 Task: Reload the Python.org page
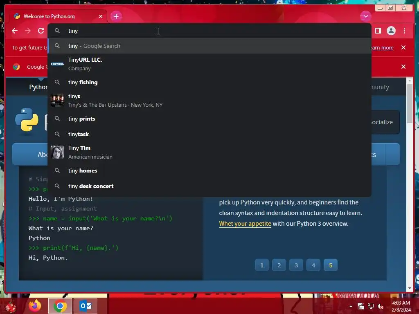[x=41, y=31]
